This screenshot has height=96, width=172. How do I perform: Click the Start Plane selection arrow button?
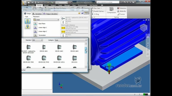point(35,23)
